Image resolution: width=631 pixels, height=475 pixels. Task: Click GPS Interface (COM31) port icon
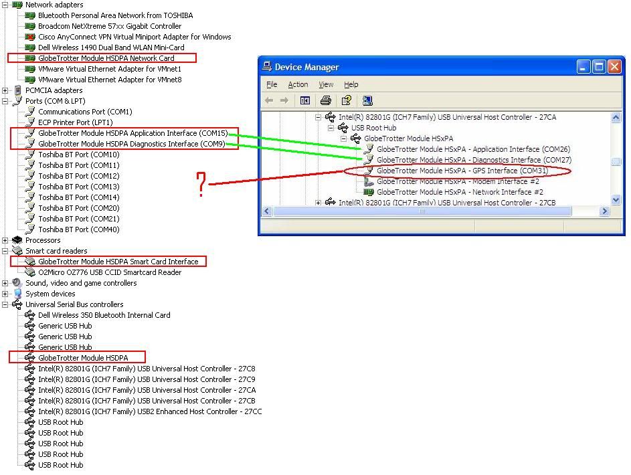coord(369,171)
